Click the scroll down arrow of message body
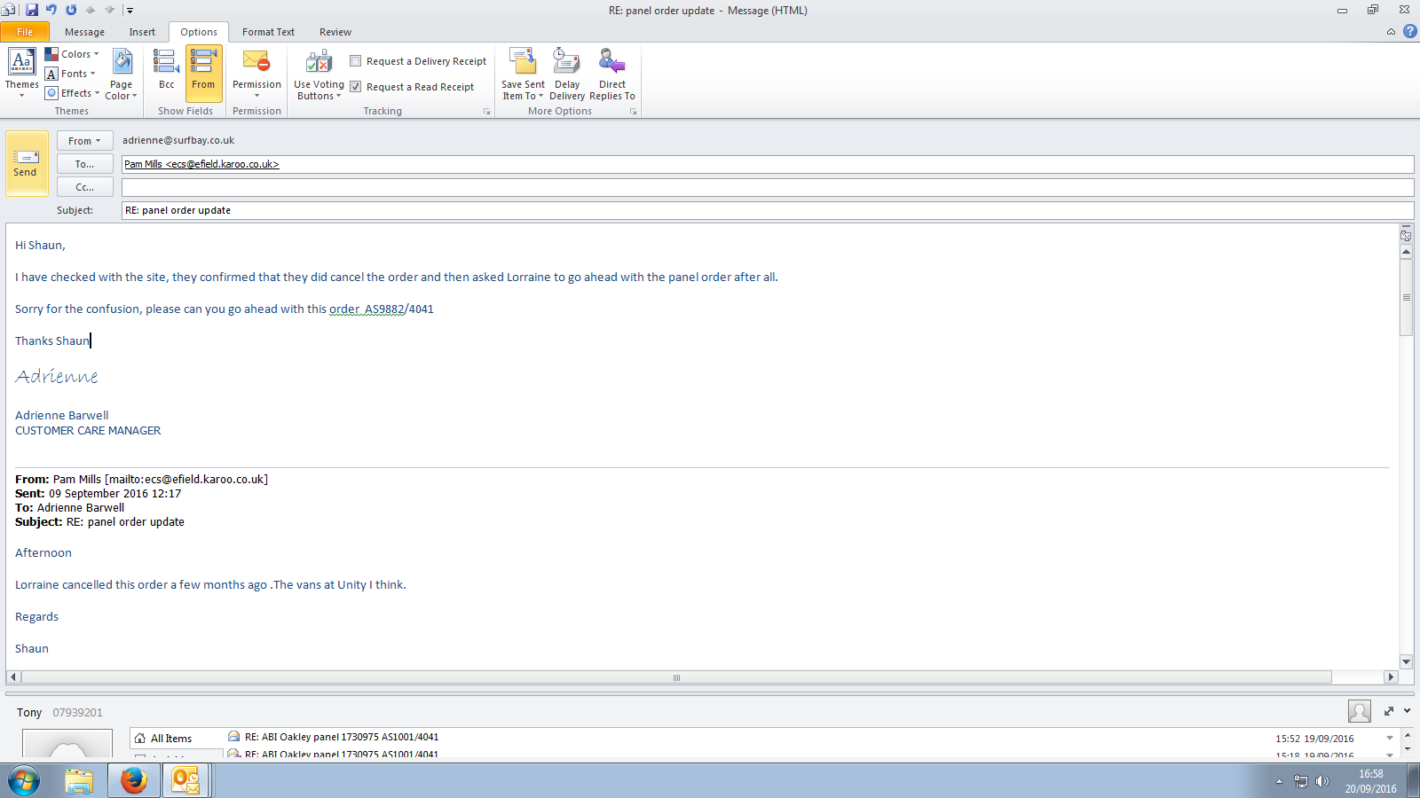This screenshot has width=1420, height=798. pos(1406,661)
